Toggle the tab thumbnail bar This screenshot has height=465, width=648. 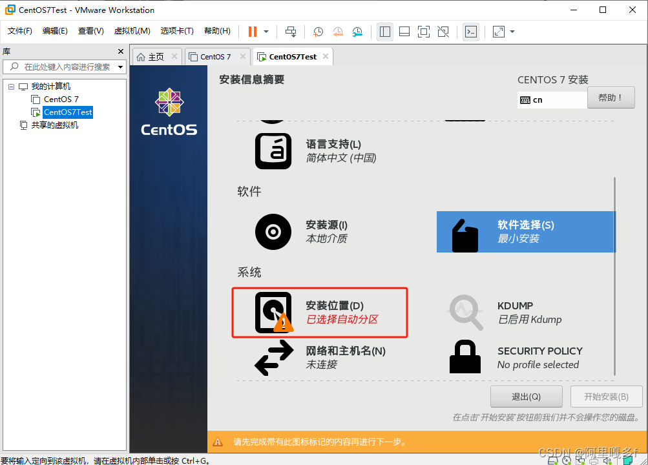click(404, 31)
